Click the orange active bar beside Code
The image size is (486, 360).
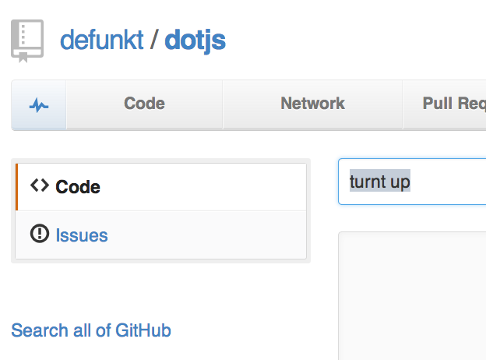click(x=16, y=187)
